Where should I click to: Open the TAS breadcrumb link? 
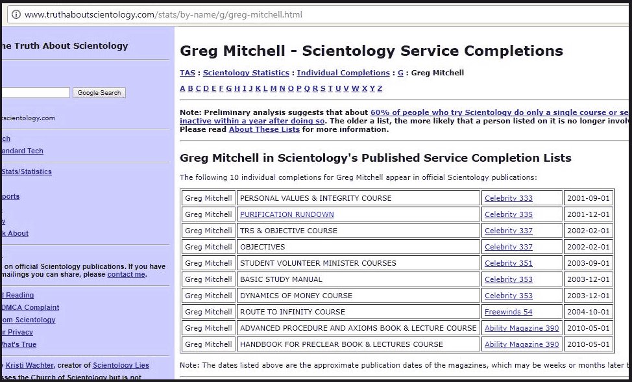[188, 73]
